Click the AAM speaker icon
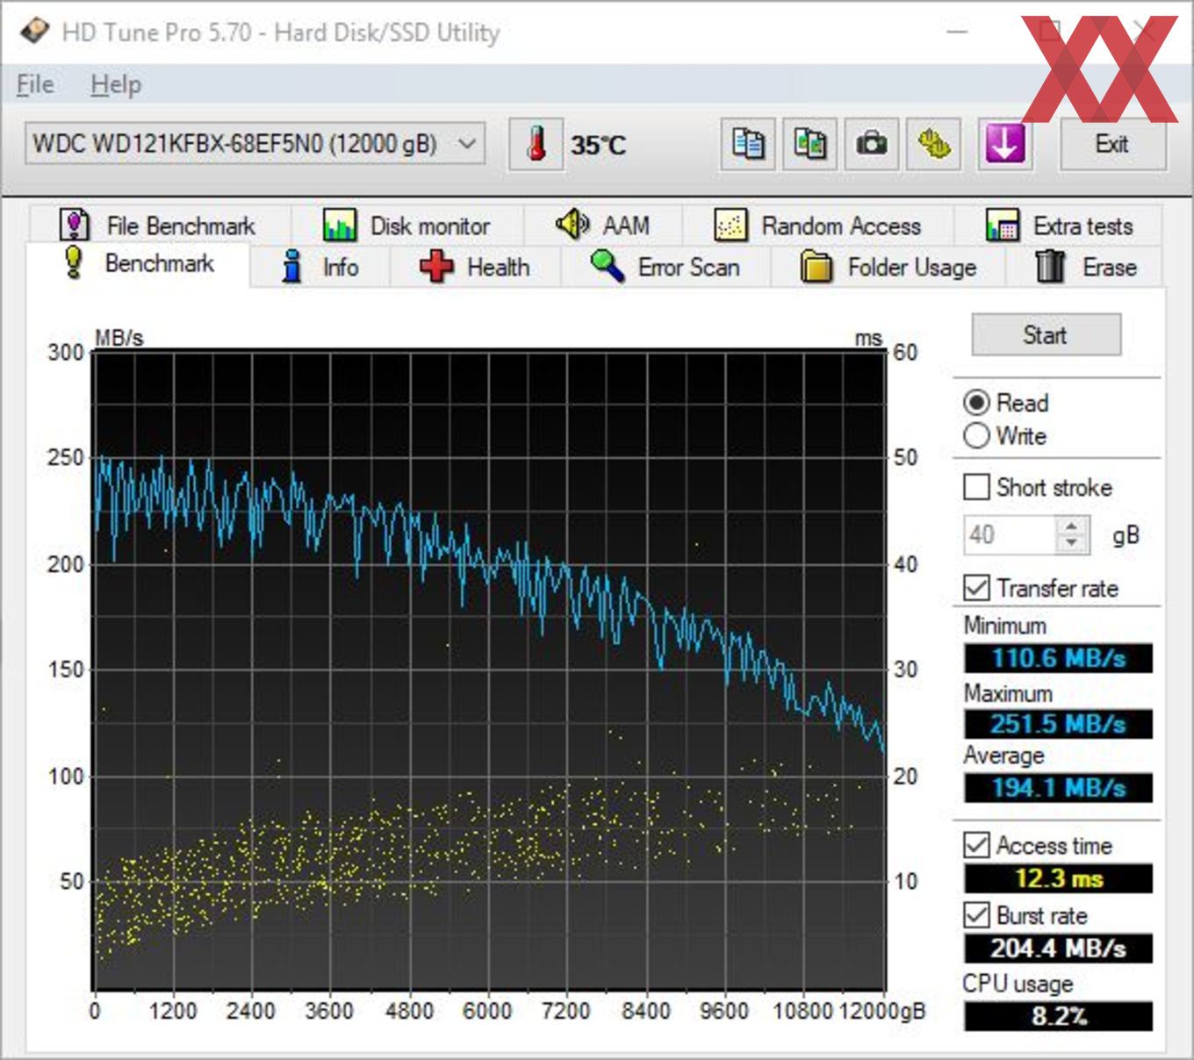1194x1060 pixels. pyautogui.click(x=572, y=225)
